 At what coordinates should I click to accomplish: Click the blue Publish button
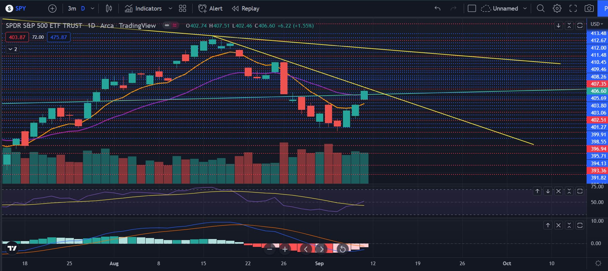tap(603, 9)
